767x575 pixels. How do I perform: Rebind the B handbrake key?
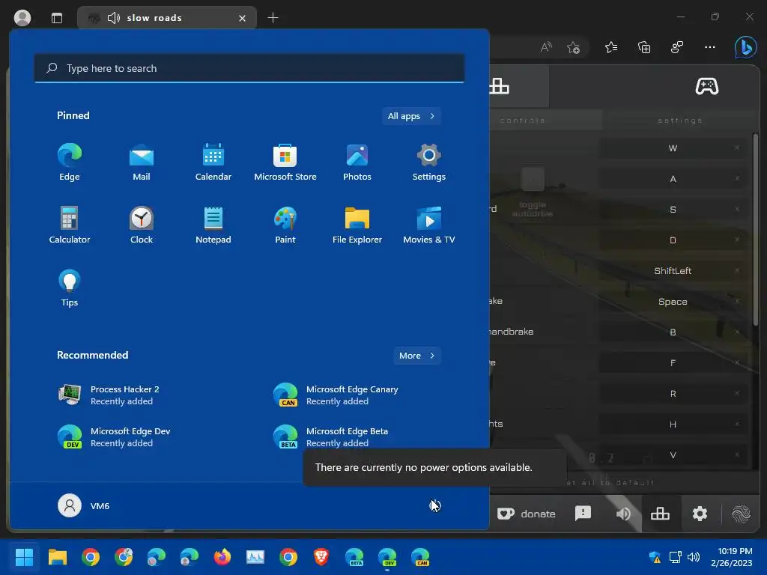coord(673,332)
